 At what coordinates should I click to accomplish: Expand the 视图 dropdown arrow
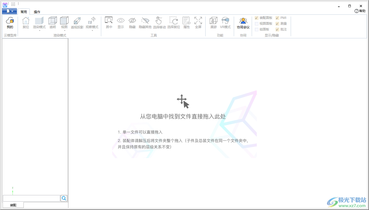(x=64, y=30)
